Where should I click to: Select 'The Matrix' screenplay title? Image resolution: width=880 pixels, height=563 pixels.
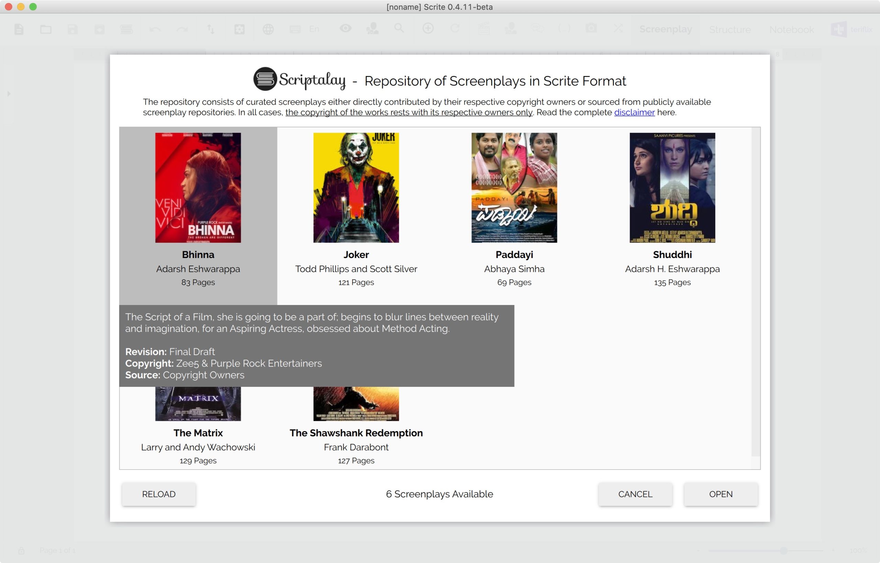tap(198, 433)
